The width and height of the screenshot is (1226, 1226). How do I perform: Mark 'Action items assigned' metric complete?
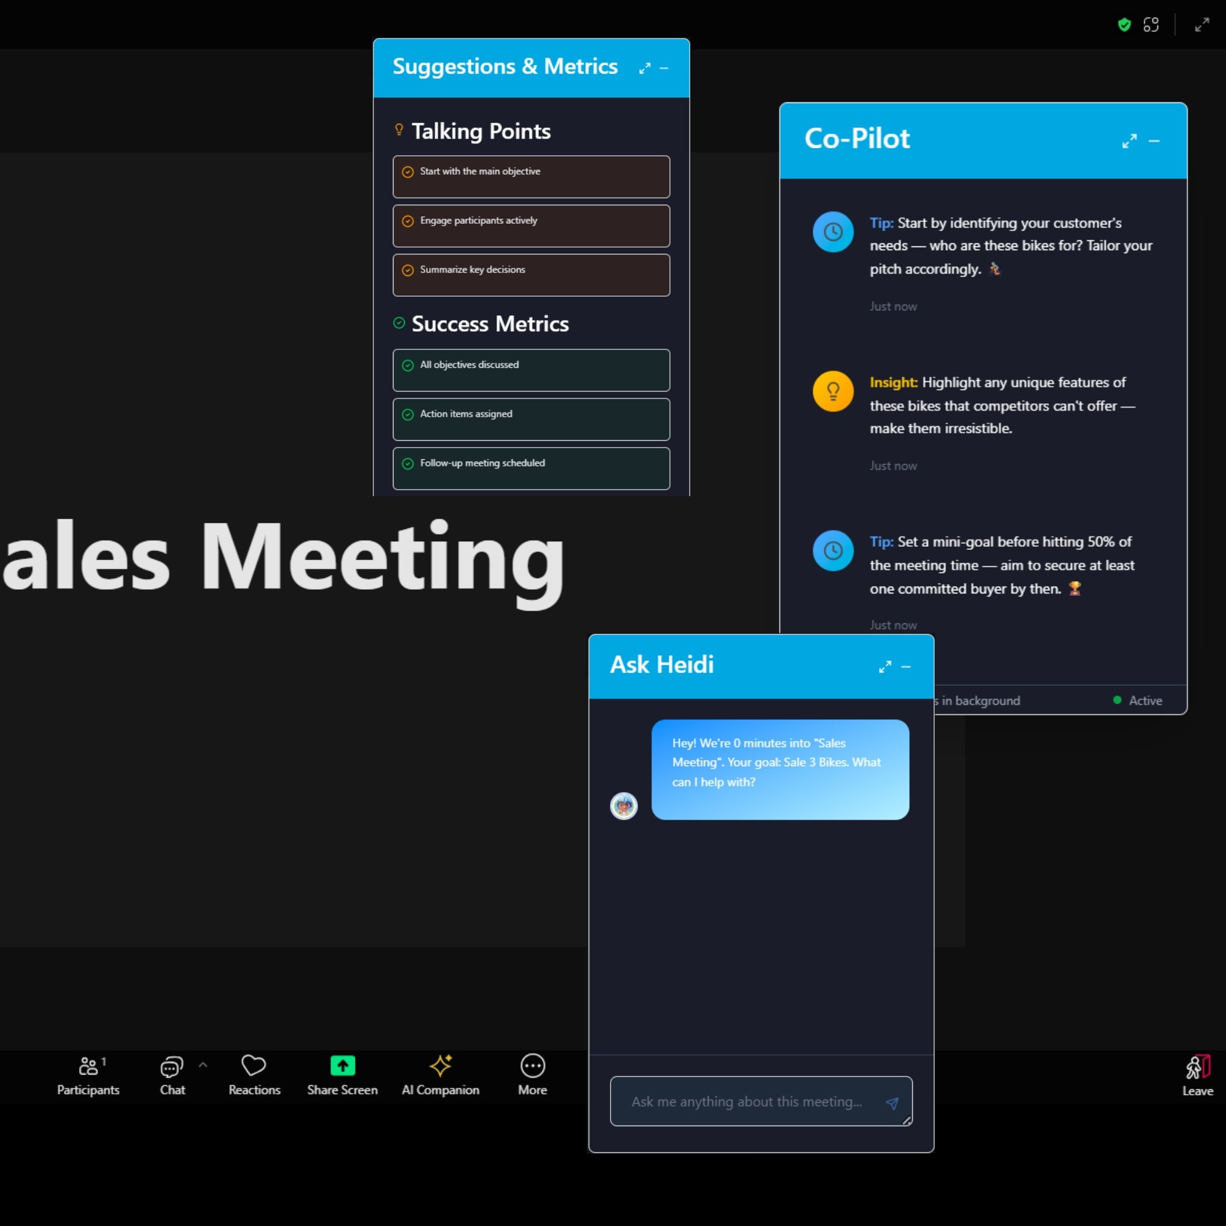coord(408,414)
